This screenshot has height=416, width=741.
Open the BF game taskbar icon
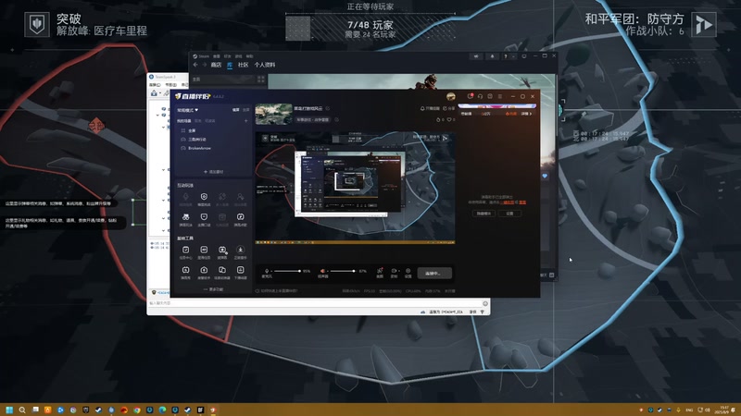point(200,410)
